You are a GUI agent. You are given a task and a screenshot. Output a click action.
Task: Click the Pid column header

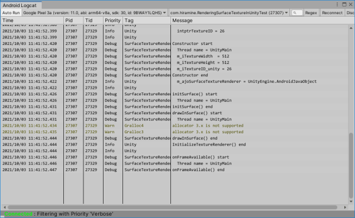(x=73, y=20)
